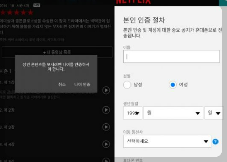The width and height of the screenshot is (227, 162).
Task: Open the 일 day dropdown
Action: pyautogui.click(x=214, y=113)
